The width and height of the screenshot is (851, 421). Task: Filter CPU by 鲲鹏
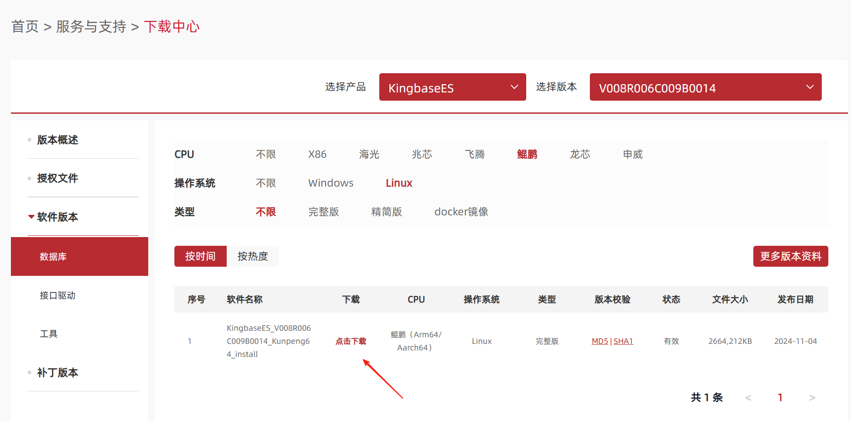(527, 154)
